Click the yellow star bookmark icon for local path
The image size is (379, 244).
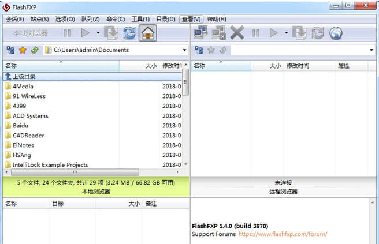(x=23, y=50)
